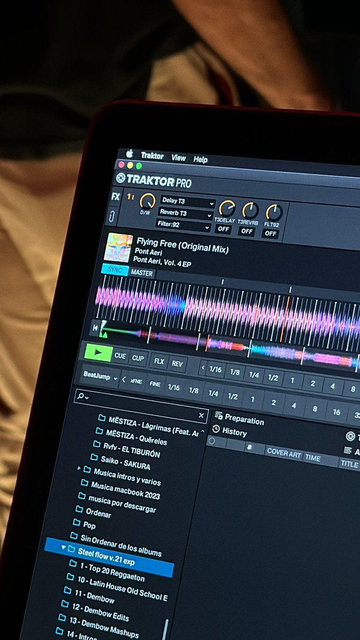The image size is (360, 640).
Task: Select the FINE beatjump size
Action: pos(155,385)
